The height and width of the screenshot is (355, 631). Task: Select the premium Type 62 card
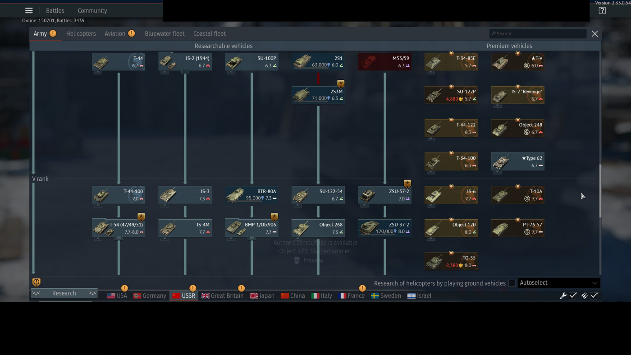tap(517, 161)
